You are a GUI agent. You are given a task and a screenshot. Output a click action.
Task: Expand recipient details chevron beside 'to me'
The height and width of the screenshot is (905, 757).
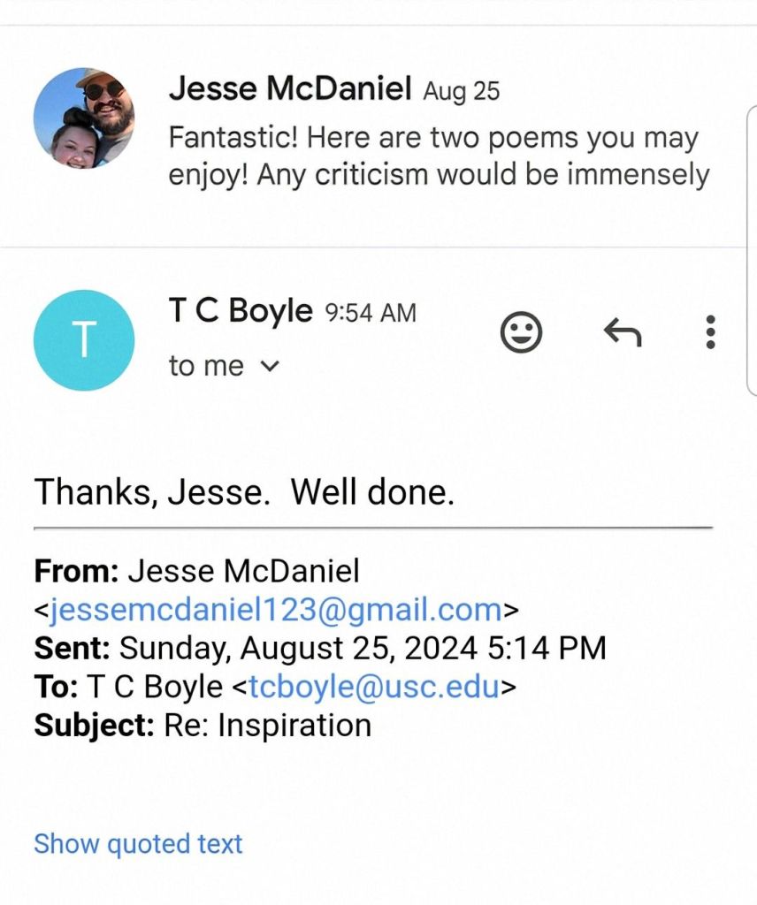(271, 366)
